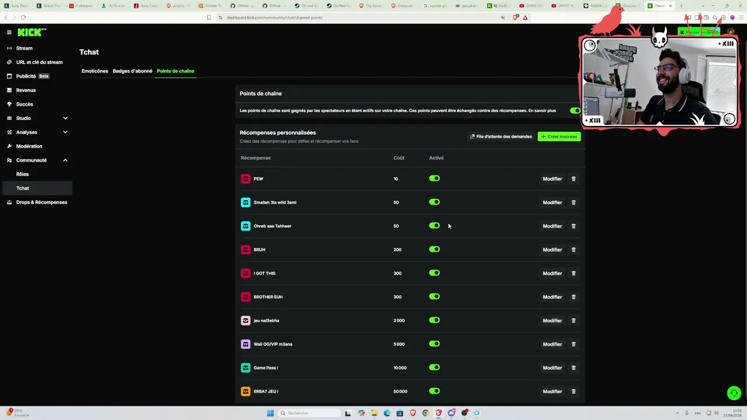The image size is (747, 420).
Task: Delete the Wali OG/VIP m3ana reward
Action: pos(573,344)
